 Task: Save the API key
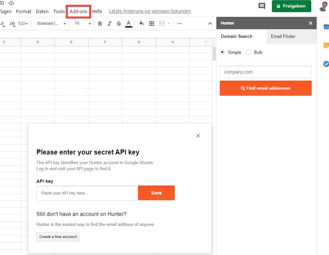click(x=156, y=193)
